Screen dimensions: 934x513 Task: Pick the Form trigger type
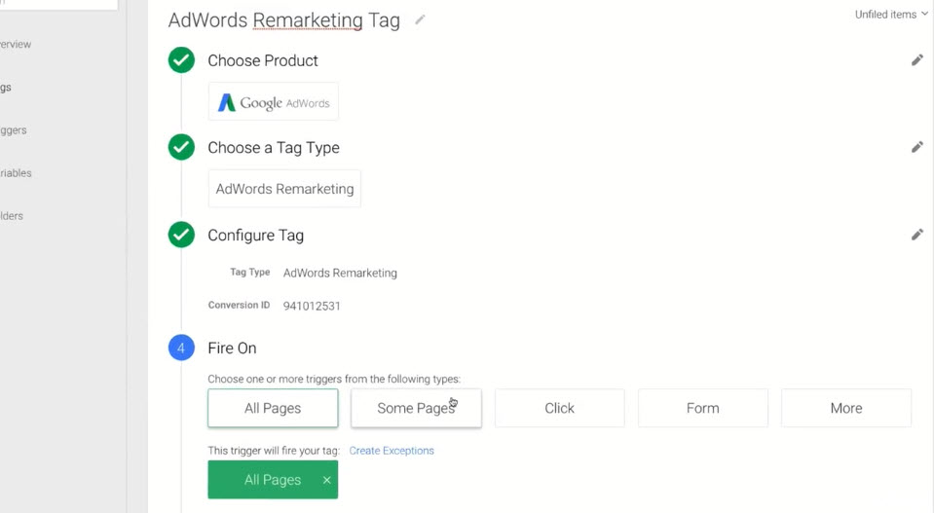[x=702, y=408]
